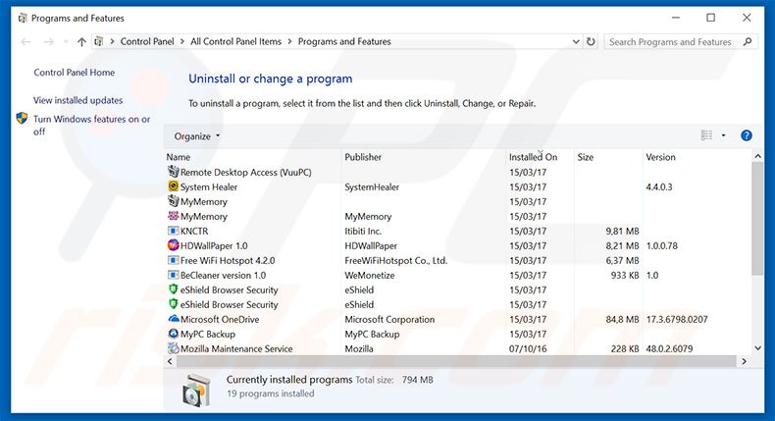Expand the address bar history dropdown
This screenshot has width=775, height=421.
click(x=576, y=42)
